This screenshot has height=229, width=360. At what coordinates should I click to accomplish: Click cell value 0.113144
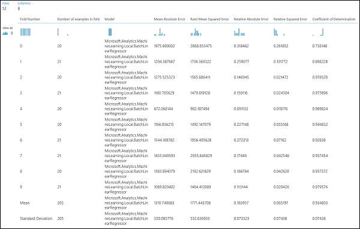click(241, 187)
